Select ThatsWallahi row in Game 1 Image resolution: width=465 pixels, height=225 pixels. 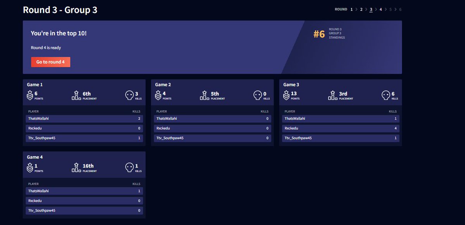tap(84, 118)
